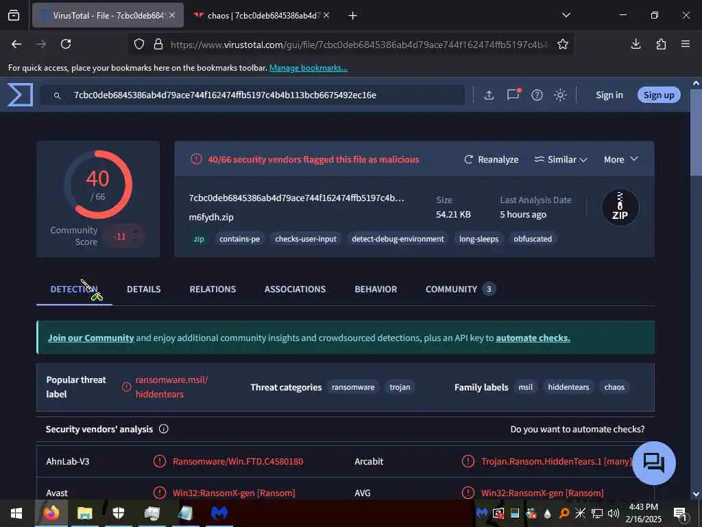Click the site security padlock icon
This screenshot has height=527, width=702.
[158, 44]
